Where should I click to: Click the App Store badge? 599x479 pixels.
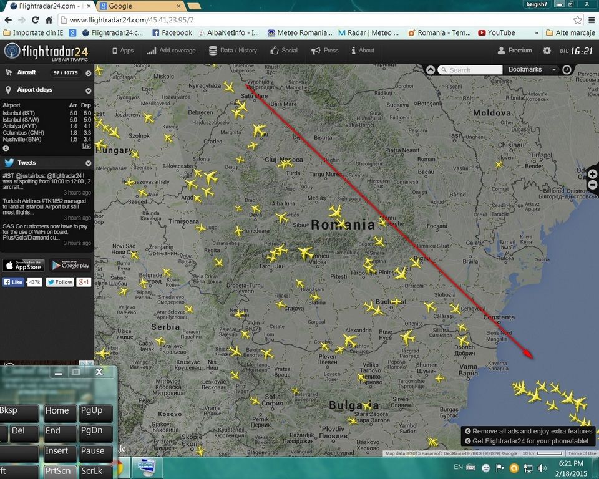point(24,266)
